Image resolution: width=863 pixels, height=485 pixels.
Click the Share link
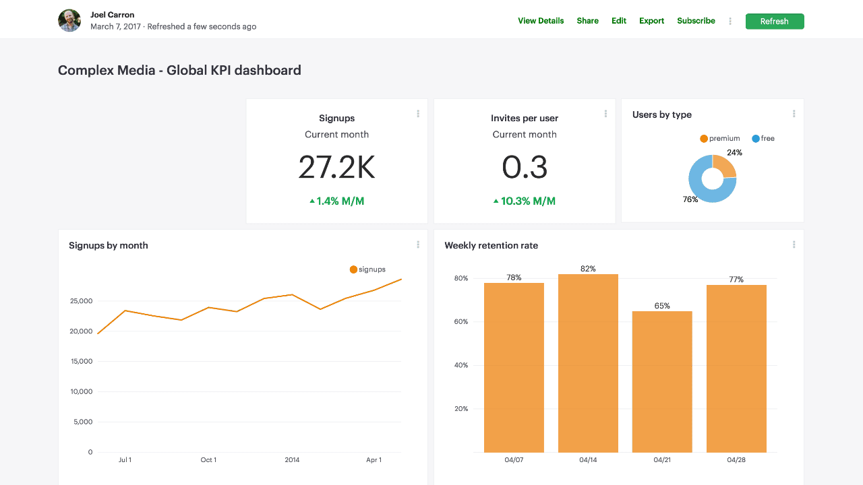tap(587, 21)
